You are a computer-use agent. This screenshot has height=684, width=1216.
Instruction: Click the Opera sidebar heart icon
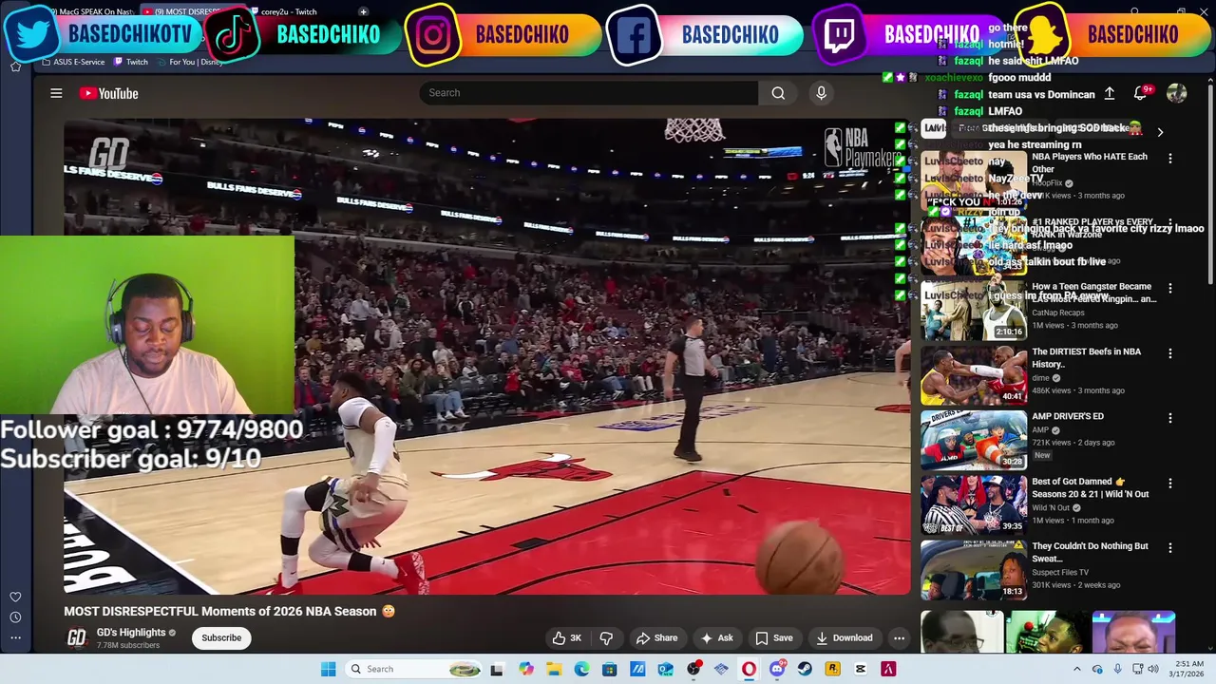(x=15, y=598)
